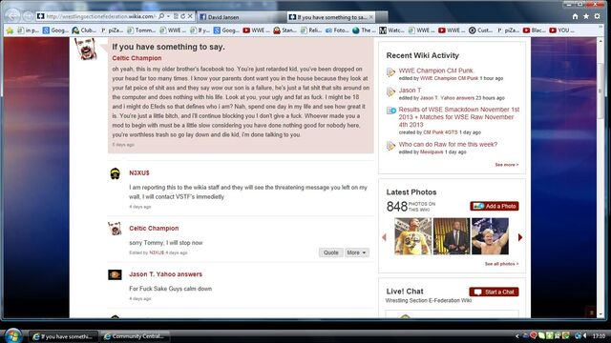The height and width of the screenshot is (343, 611).
Task: Click N3XUS user avatar icon
Action: coord(115,173)
